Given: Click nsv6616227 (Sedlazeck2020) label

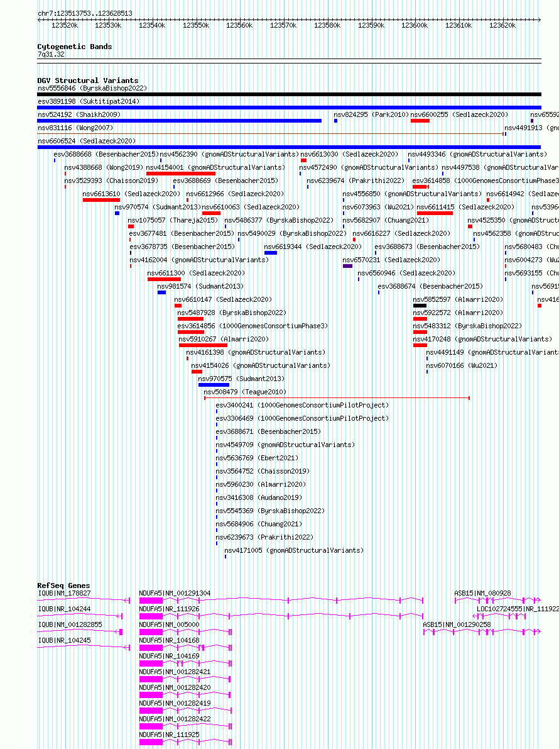Looking at the screenshot, I should pos(401,233).
